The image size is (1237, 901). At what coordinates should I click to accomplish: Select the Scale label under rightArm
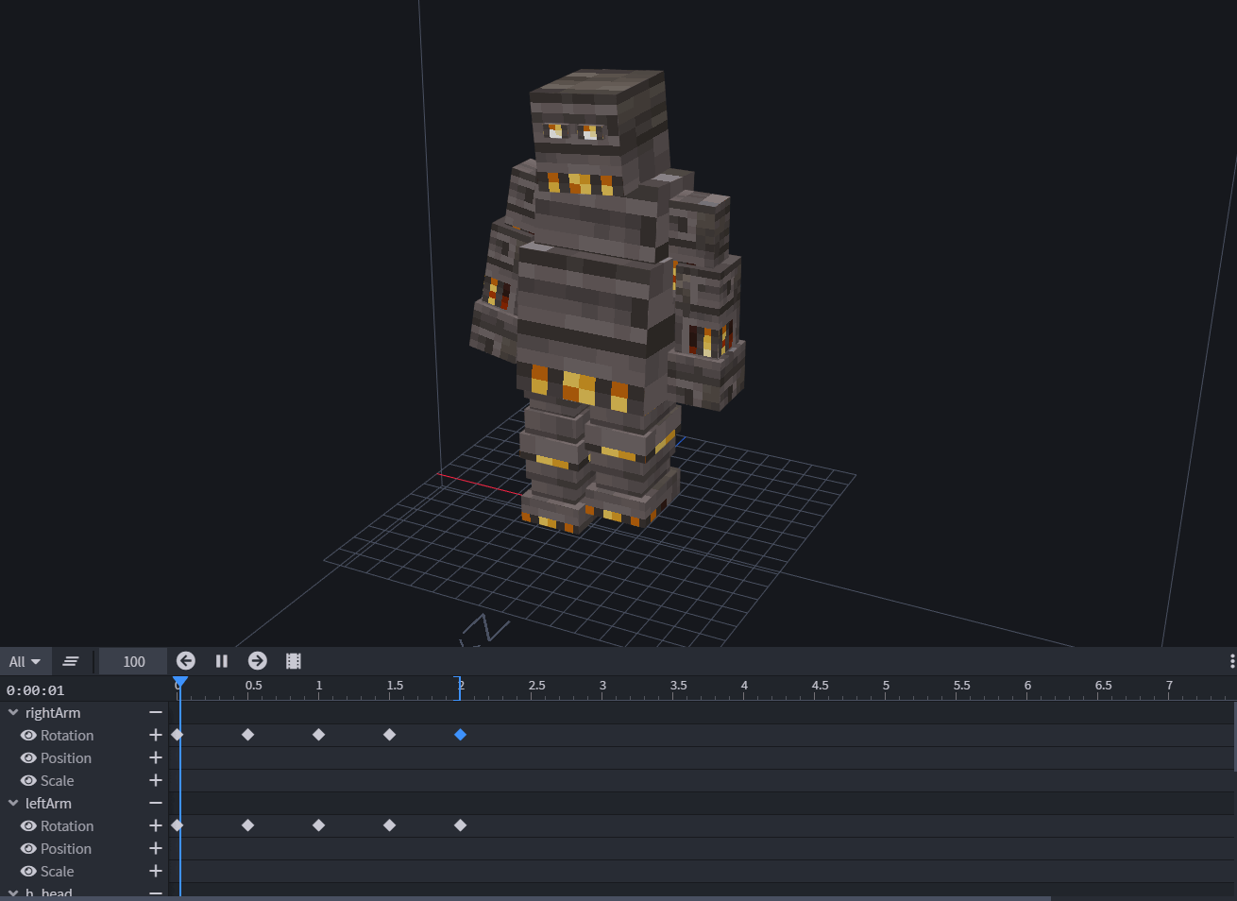(57, 781)
